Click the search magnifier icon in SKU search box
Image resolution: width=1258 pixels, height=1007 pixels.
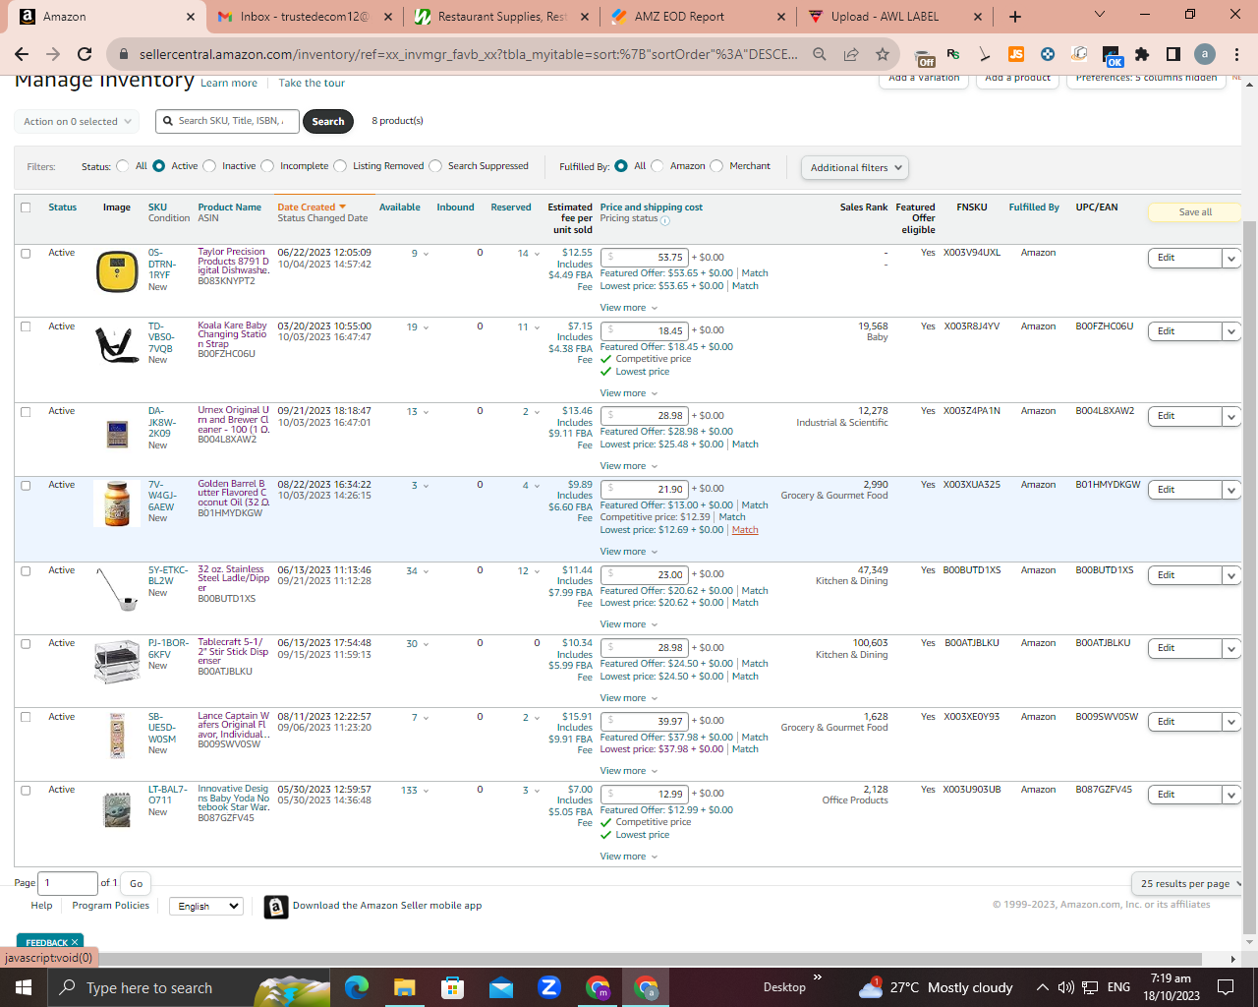tap(168, 121)
